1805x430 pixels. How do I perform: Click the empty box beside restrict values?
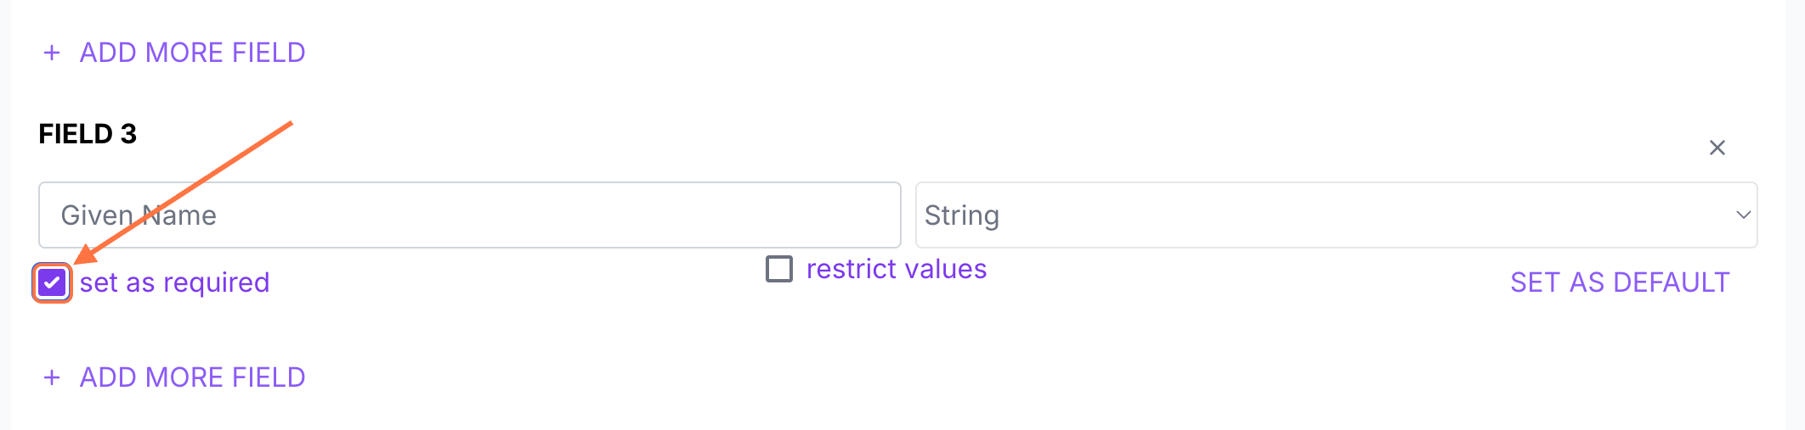779,269
